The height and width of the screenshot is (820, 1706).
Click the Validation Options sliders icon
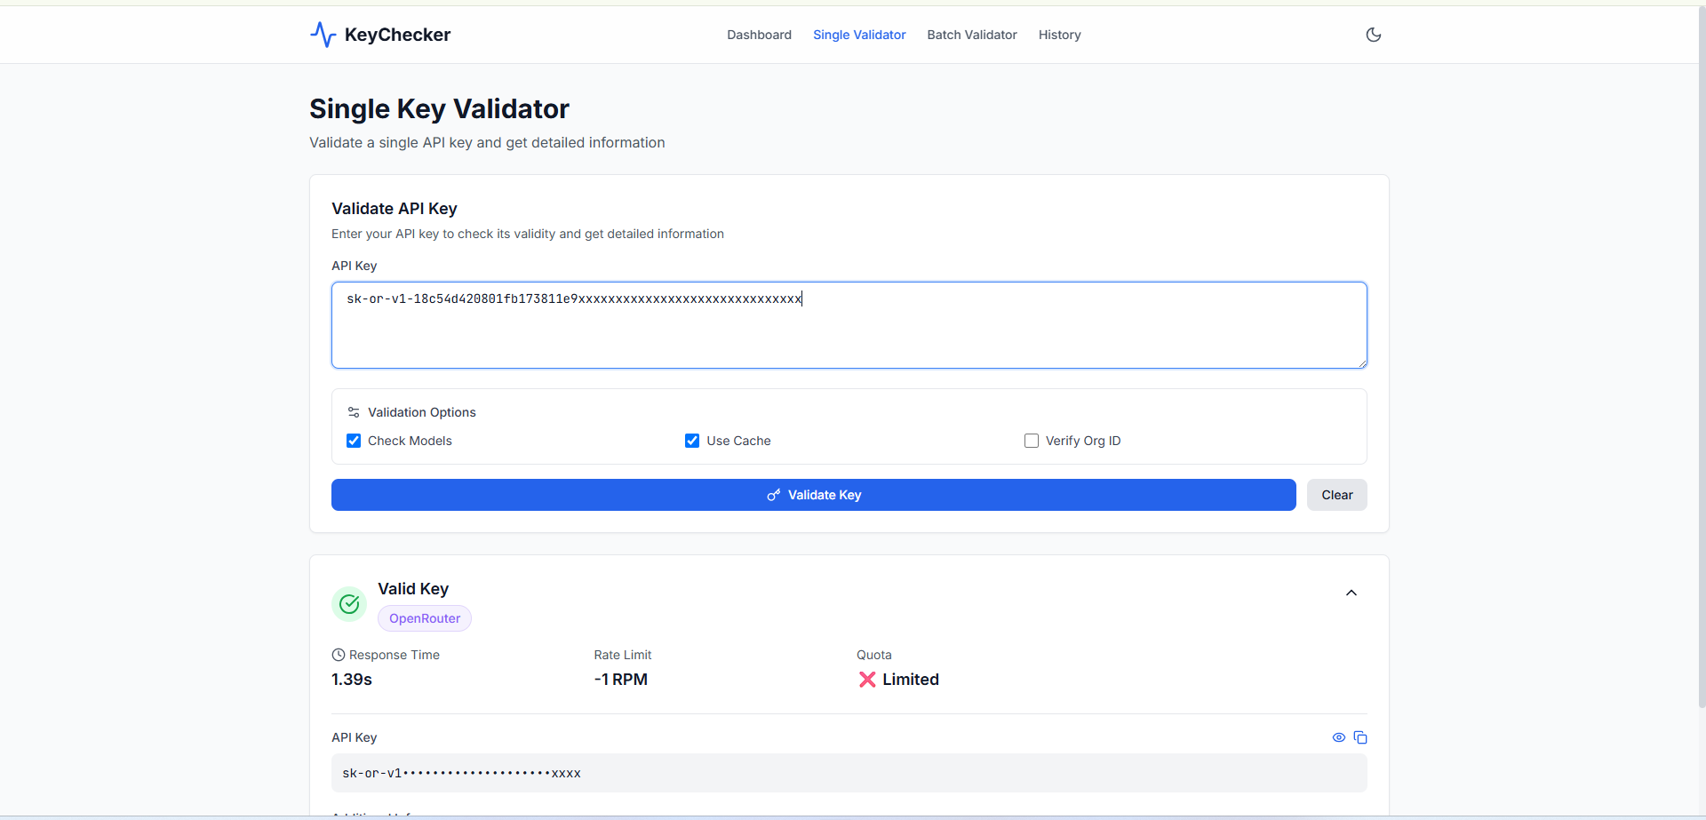point(354,412)
